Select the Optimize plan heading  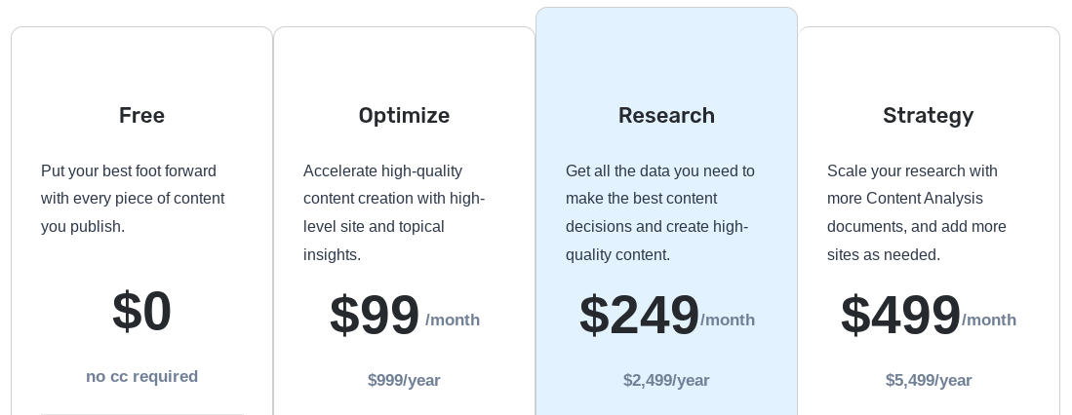[404, 115]
